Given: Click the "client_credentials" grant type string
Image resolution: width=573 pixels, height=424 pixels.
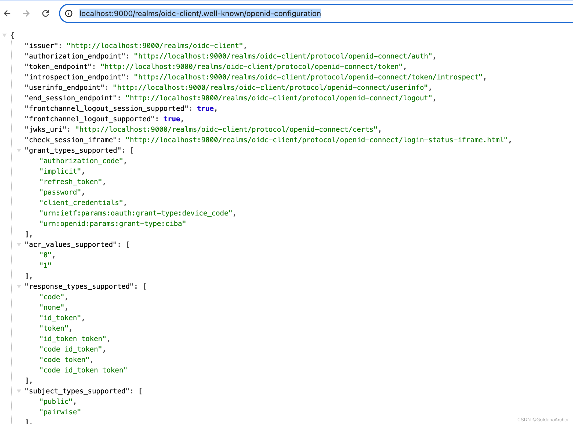Looking at the screenshot, I should click(x=81, y=203).
